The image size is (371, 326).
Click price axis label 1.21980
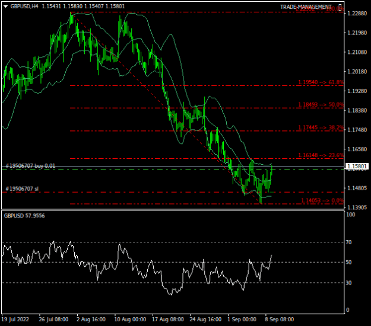(357, 33)
